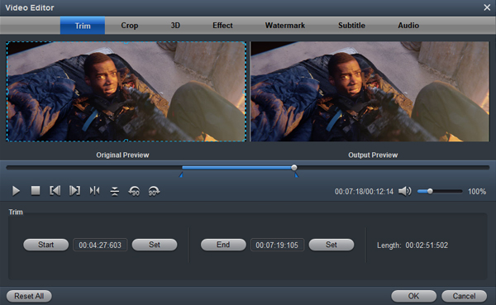The height and width of the screenshot is (305, 496).
Task: Click the Start button
Action: [x=45, y=245]
